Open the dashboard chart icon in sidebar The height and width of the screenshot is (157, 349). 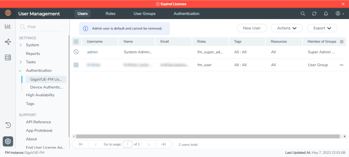point(8,26)
